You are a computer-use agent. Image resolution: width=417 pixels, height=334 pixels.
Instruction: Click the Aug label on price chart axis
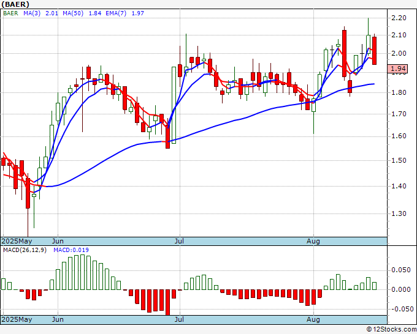pos(313,242)
